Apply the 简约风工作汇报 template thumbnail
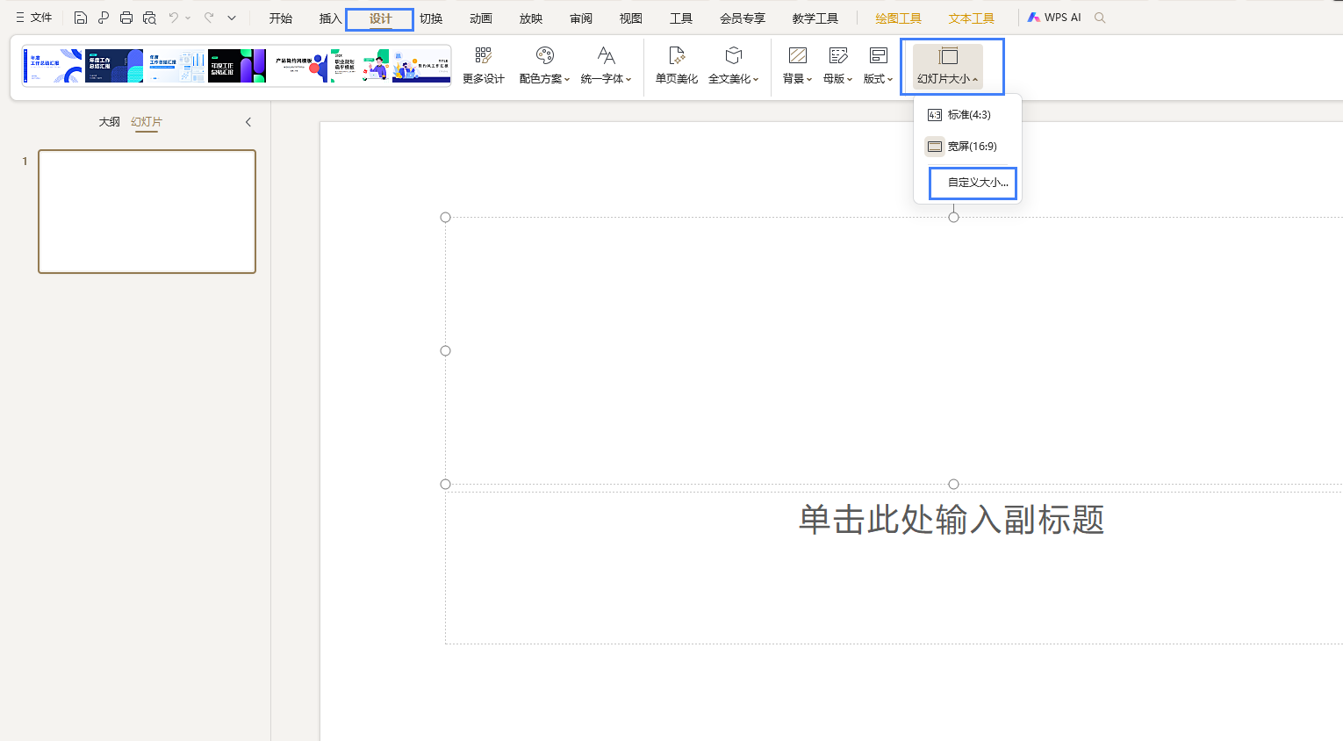1343x741 pixels. point(421,66)
